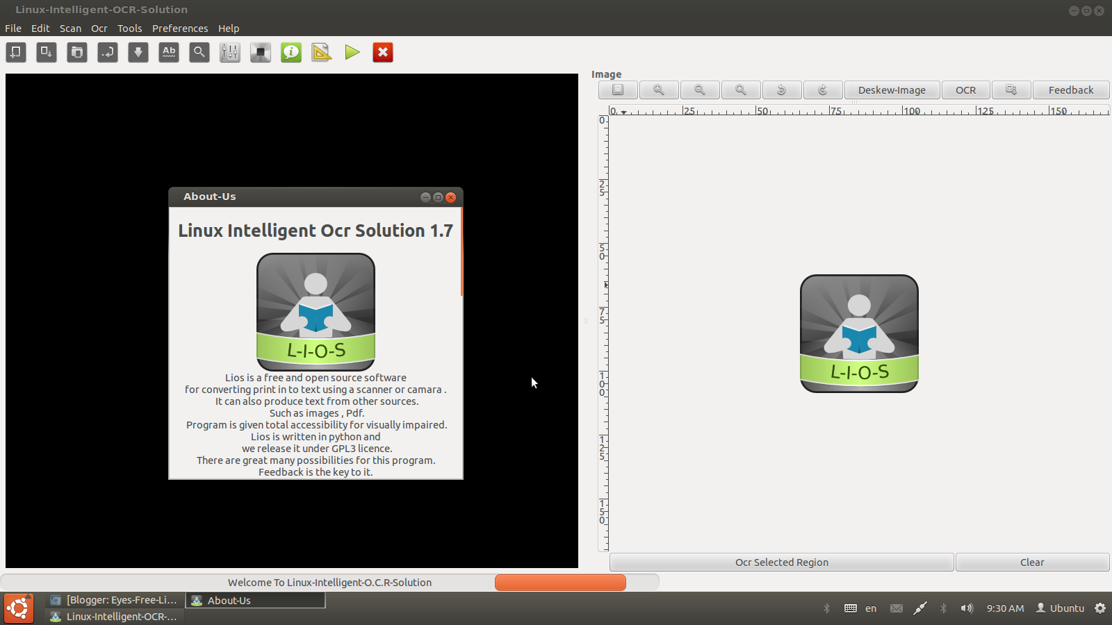The height and width of the screenshot is (625, 1112).
Task: Open the keyboard layout en indicator
Action: coord(870,608)
